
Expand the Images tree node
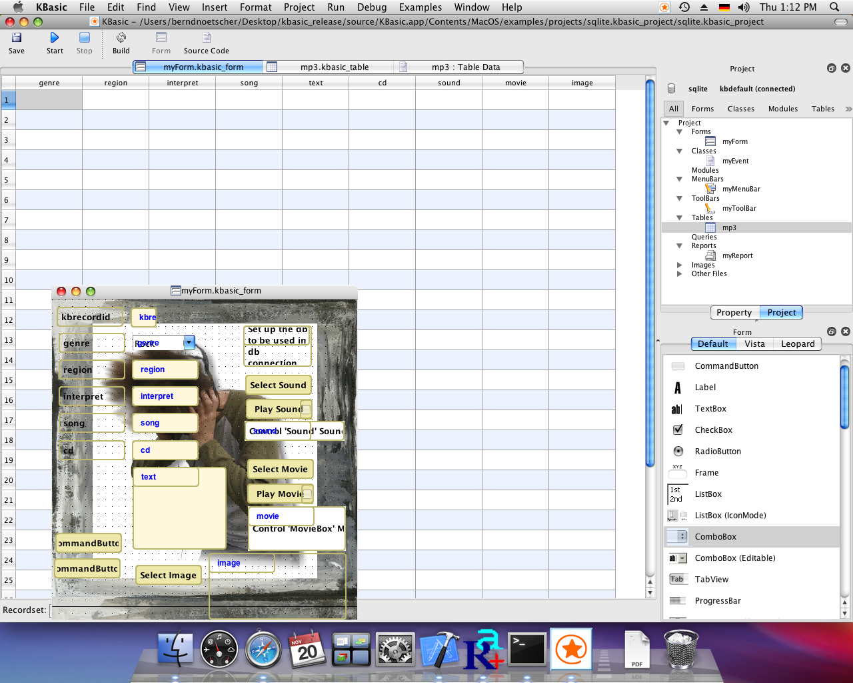click(x=679, y=265)
